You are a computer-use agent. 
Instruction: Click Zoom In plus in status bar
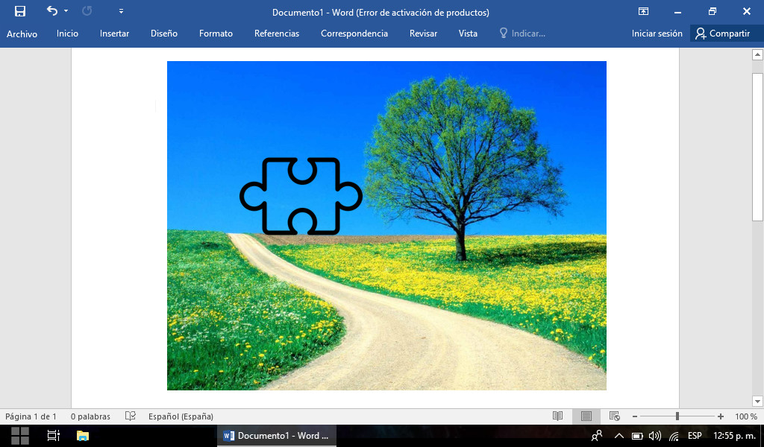click(720, 416)
